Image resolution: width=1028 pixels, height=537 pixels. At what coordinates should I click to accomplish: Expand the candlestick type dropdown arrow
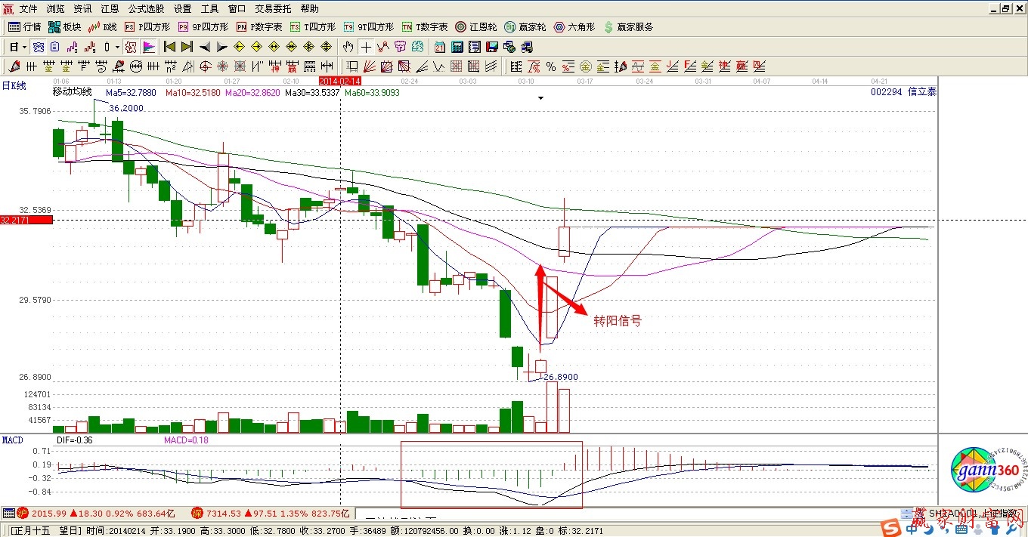[117, 47]
